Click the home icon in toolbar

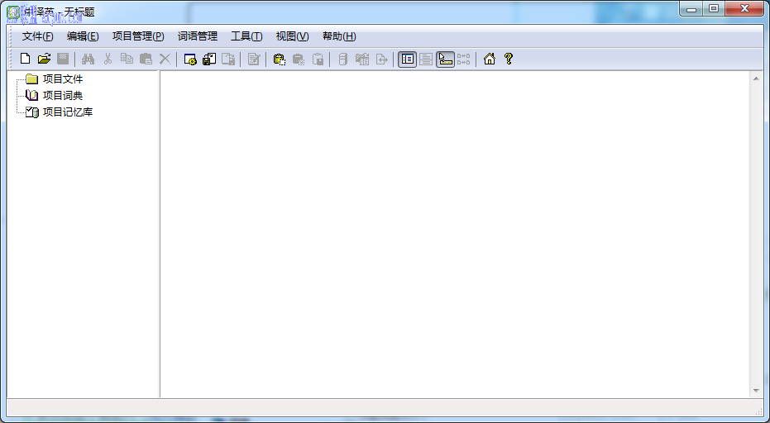[x=489, y=59]
